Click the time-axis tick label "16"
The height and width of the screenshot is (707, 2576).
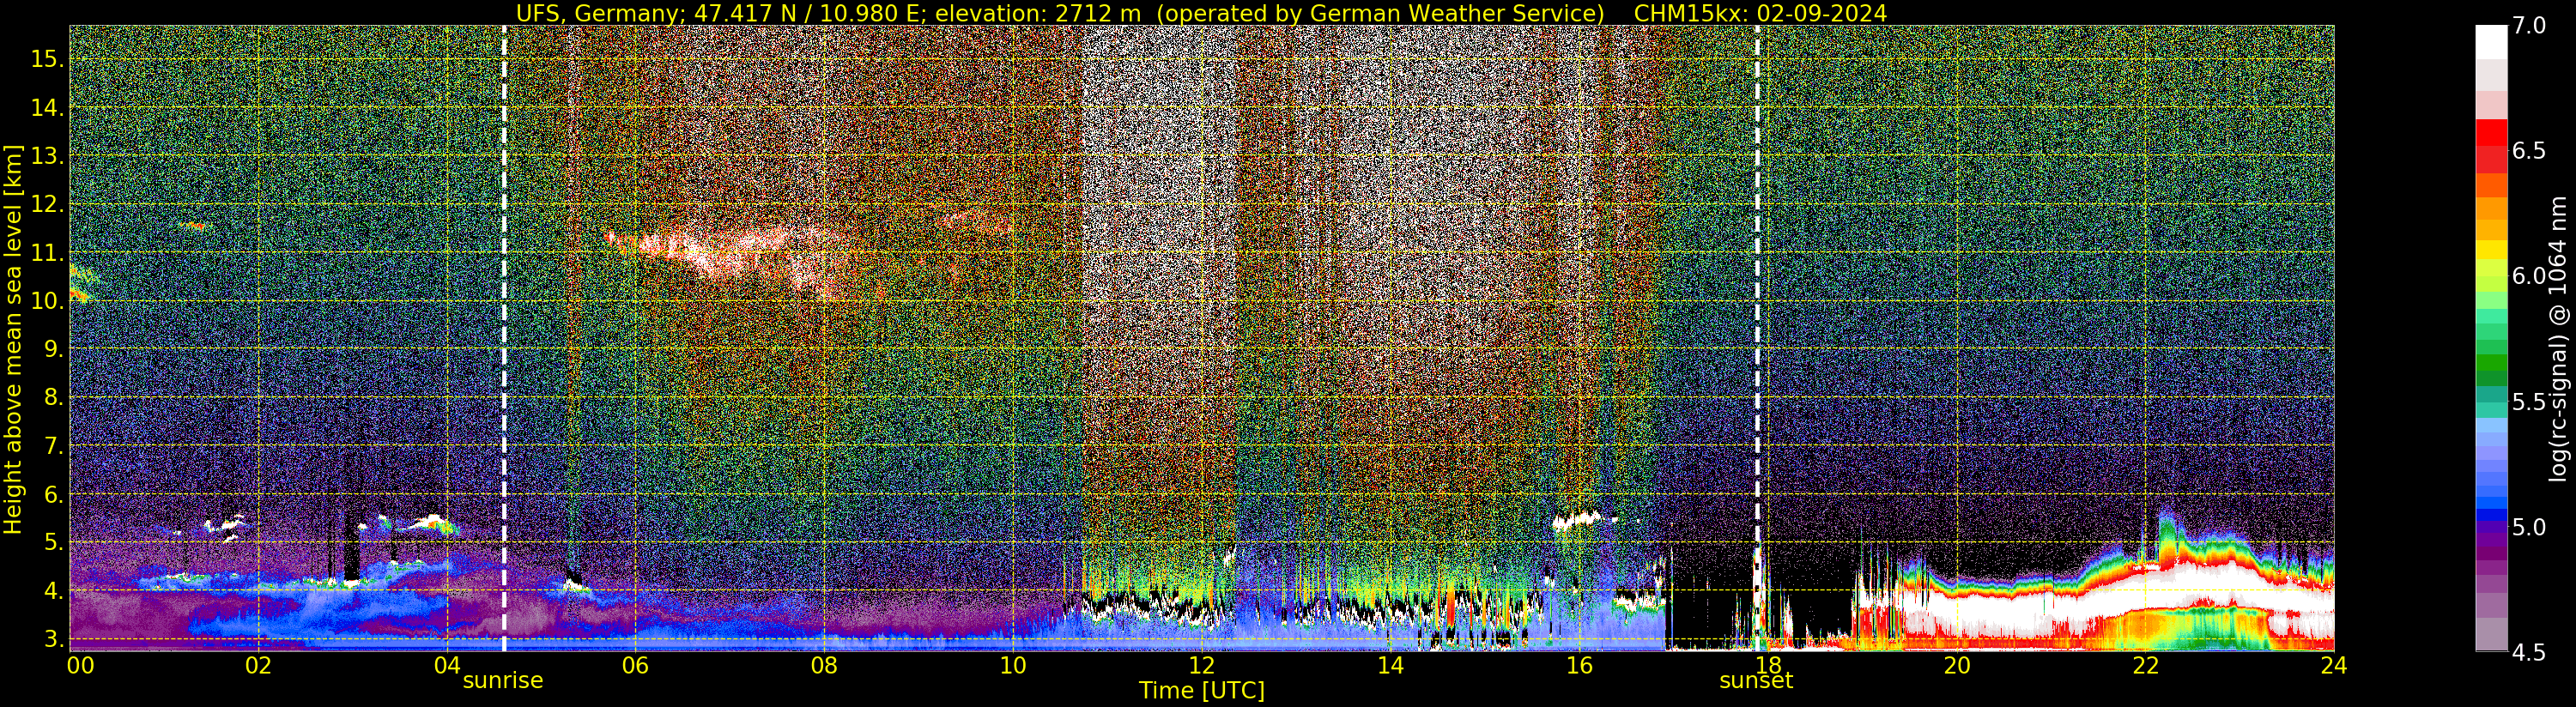click(1579, 666)
